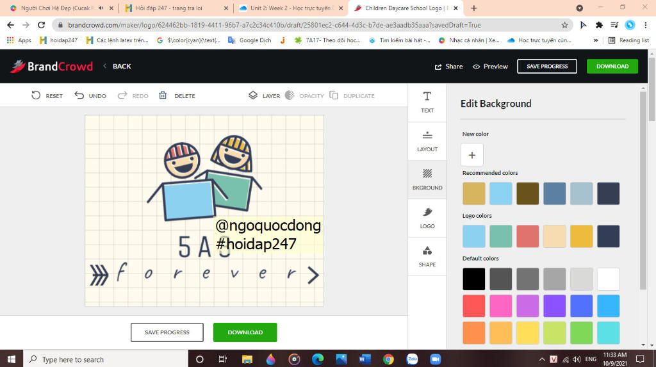Pick the steel blue recommended swatch
This screenshot has height=367, width=656.
coord(554,193)
